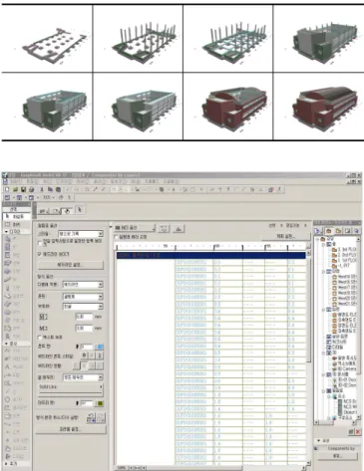Click the undo format change icon
This screenshot has height=471, width=364.
pos(91,417)
